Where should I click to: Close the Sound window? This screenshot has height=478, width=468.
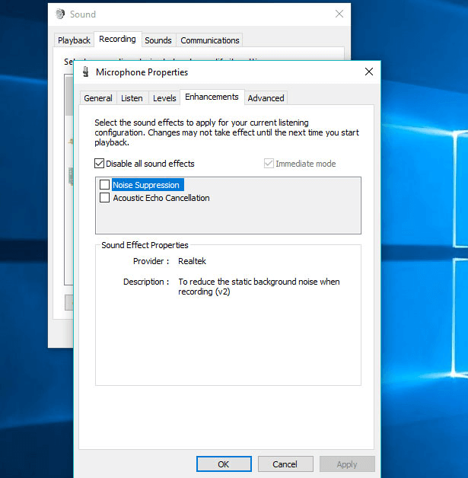[x=339, y=14]
